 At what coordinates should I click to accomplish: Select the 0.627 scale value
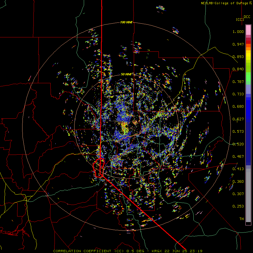point(238,119)
